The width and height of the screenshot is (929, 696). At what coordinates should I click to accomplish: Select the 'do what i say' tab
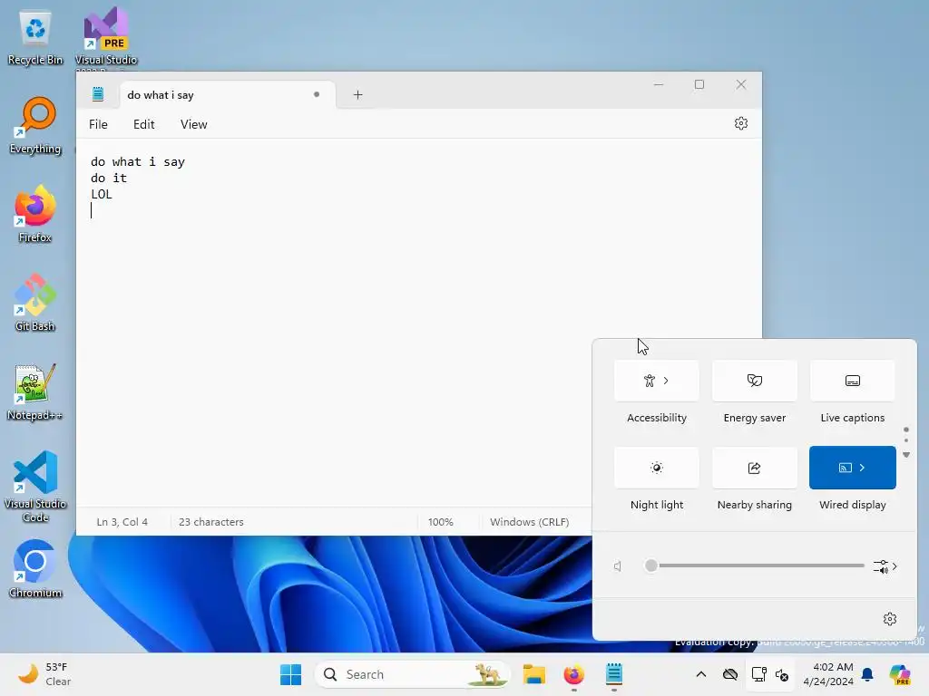[228, 94]
